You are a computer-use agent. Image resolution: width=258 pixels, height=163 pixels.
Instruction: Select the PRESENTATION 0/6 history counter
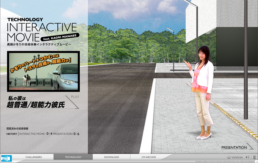pyautogui.click(x=66, y=134)
